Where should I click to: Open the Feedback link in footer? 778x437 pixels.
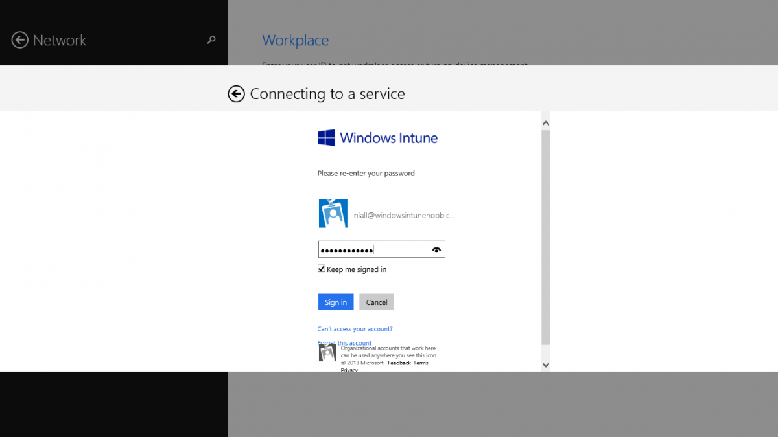tap(399, 363)
